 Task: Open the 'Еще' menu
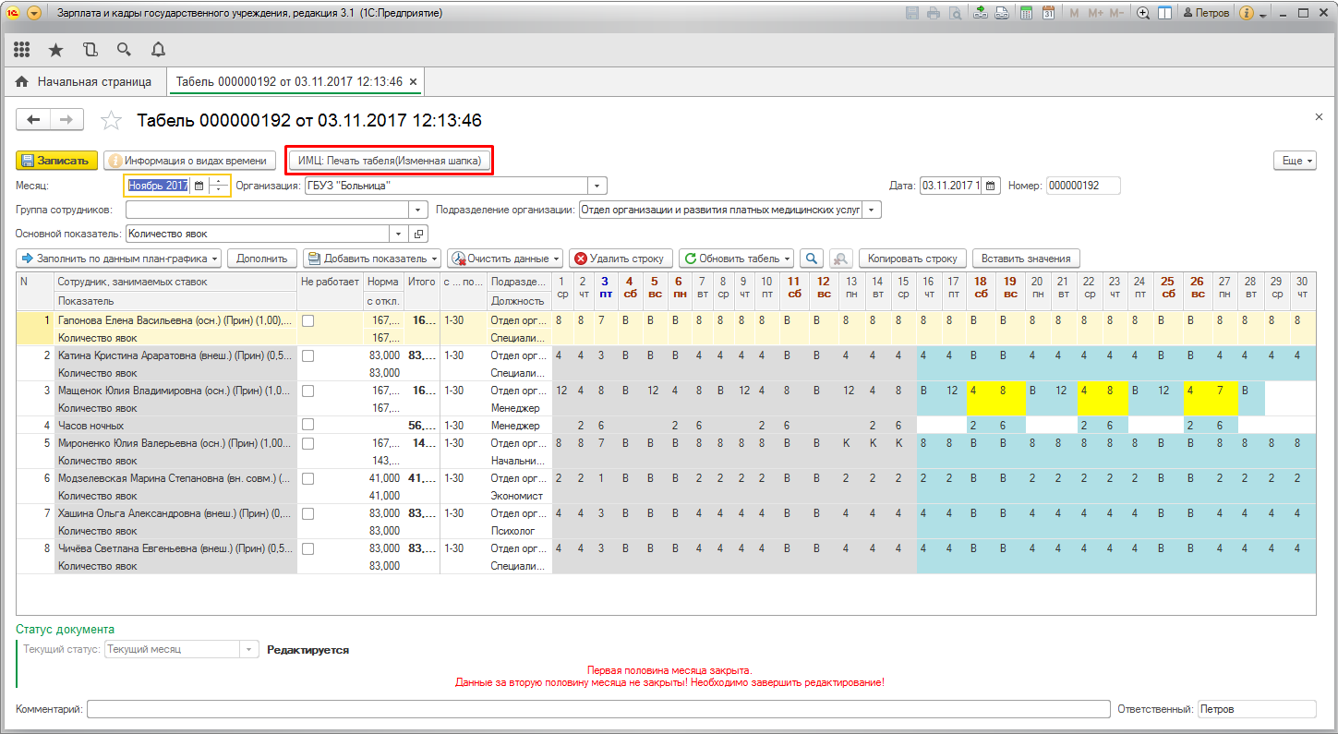pyautogui.click(x=1296, y=160)
